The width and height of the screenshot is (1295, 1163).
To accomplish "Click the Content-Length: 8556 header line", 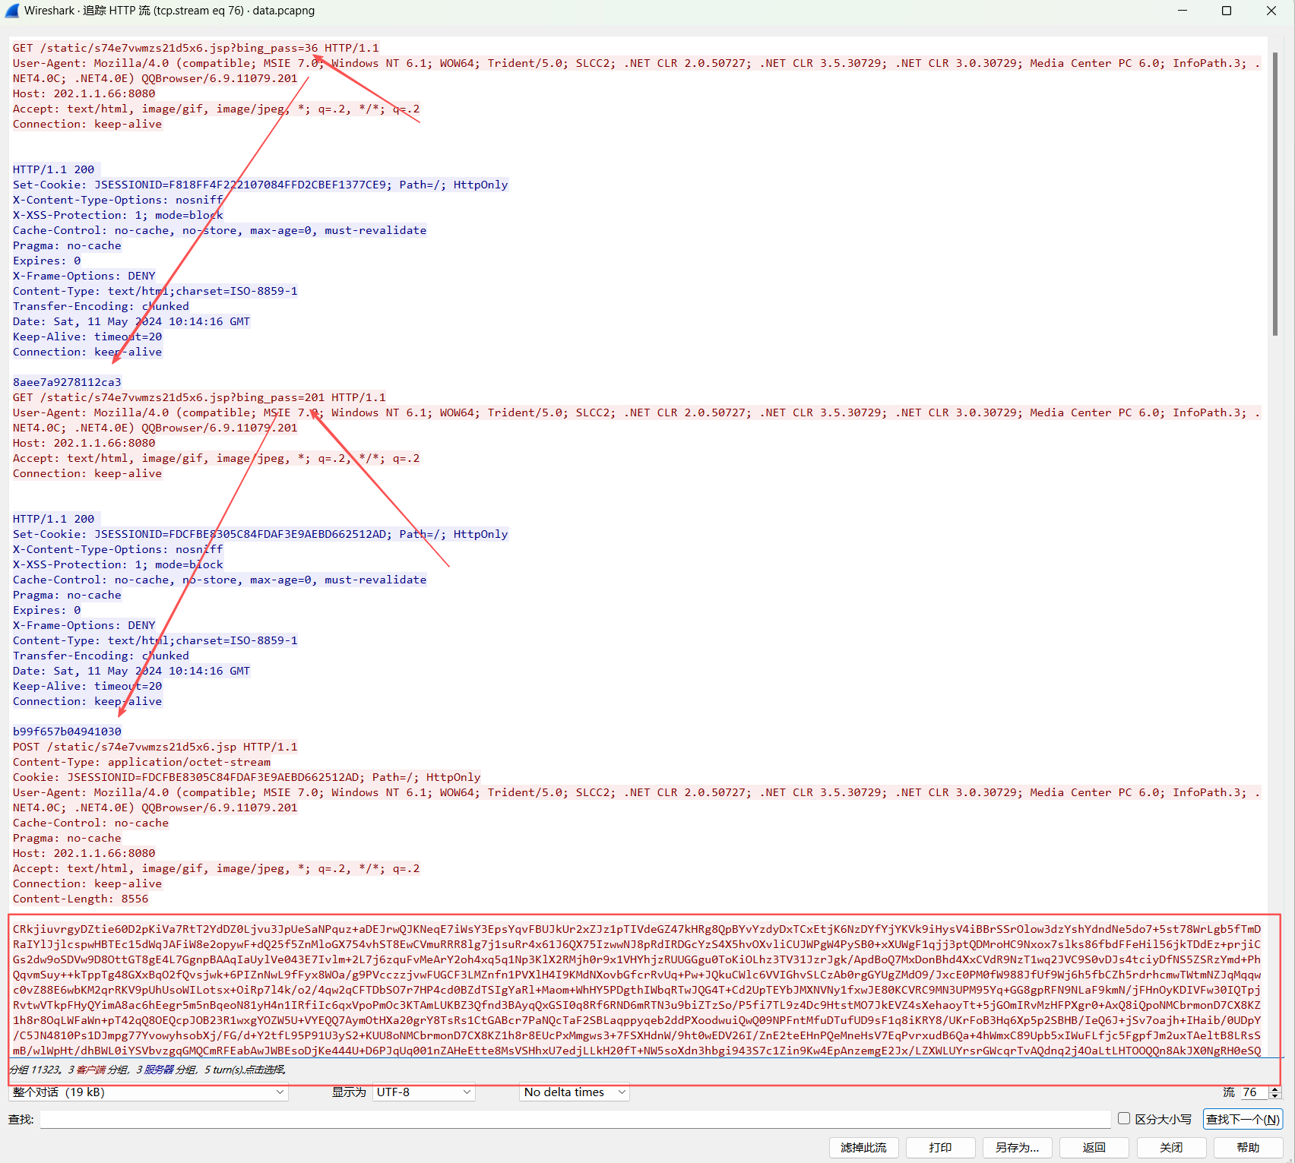I will coord(81,899).
